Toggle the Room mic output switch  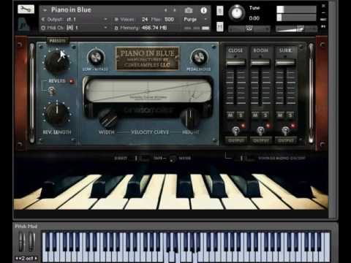point(260,131)
